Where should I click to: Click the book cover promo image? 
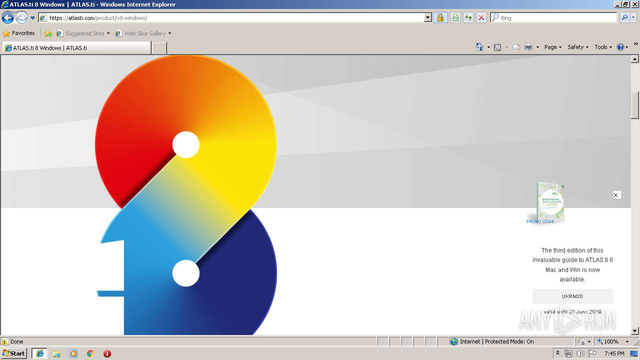(549, 202)
